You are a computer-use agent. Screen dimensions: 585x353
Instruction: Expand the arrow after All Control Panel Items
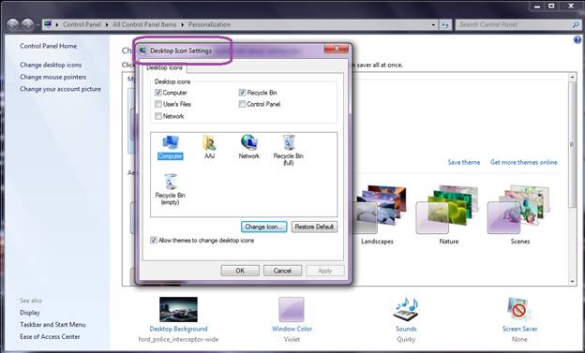(x=183, y=24)
